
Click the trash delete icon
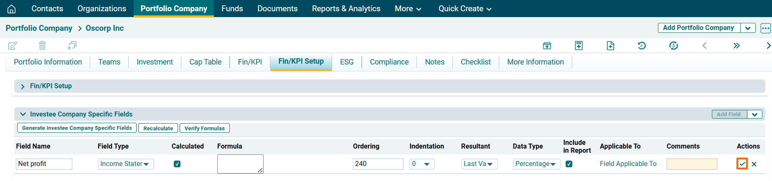pyautogui.click(x=42, y=45)
